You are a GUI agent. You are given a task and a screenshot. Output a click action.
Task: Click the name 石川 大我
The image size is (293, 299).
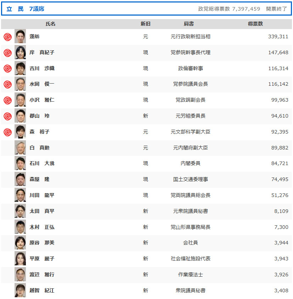point(42,163)
